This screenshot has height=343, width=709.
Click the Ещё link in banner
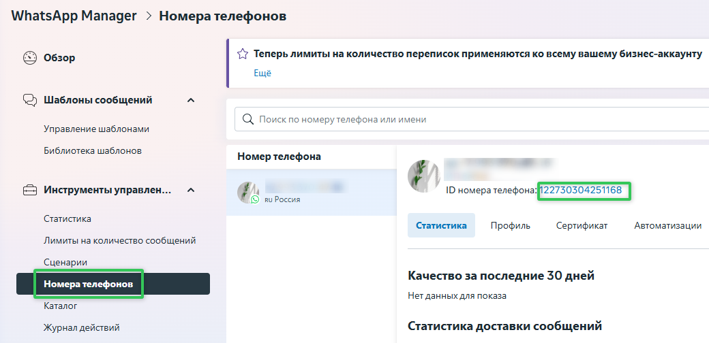[262, 73]
